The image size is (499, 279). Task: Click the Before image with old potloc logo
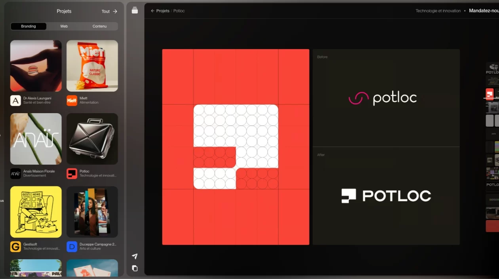click(x=386, y=98)
